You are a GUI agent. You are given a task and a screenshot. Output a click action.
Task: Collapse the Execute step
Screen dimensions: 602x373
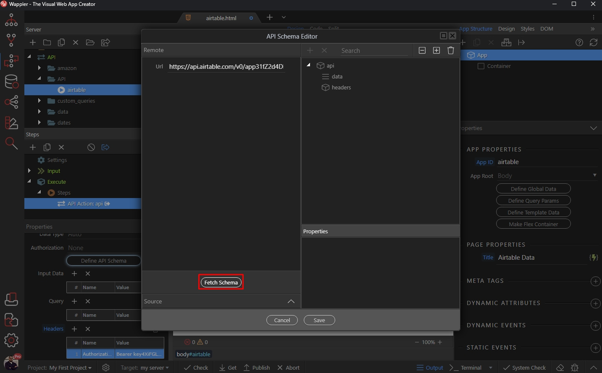(x=29, y=181)
